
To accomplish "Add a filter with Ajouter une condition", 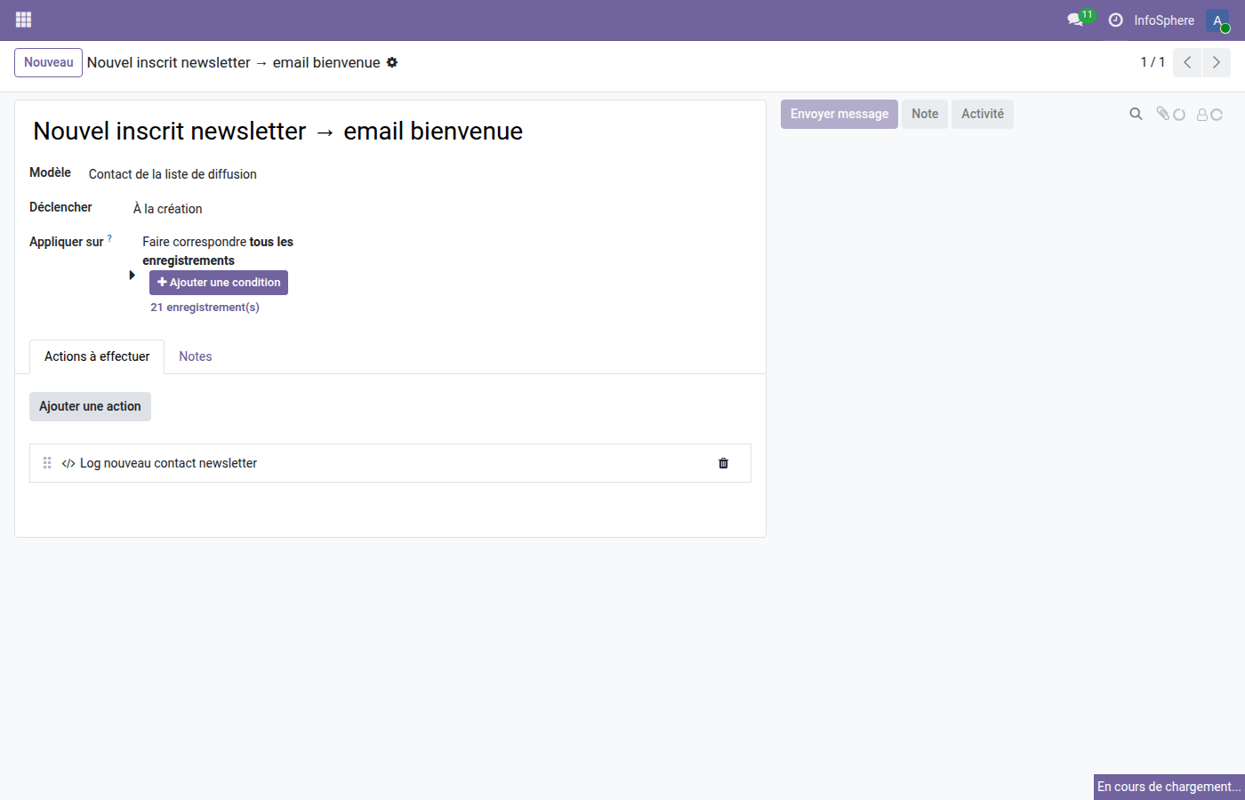I will [x=219, y=282].
